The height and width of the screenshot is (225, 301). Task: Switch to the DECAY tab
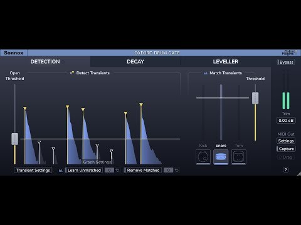coord(135,62)
